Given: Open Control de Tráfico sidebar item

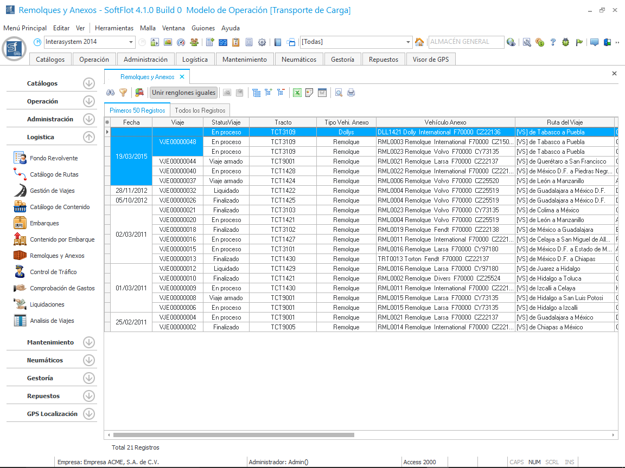Looking at the screenshot, I should [53, 272].
